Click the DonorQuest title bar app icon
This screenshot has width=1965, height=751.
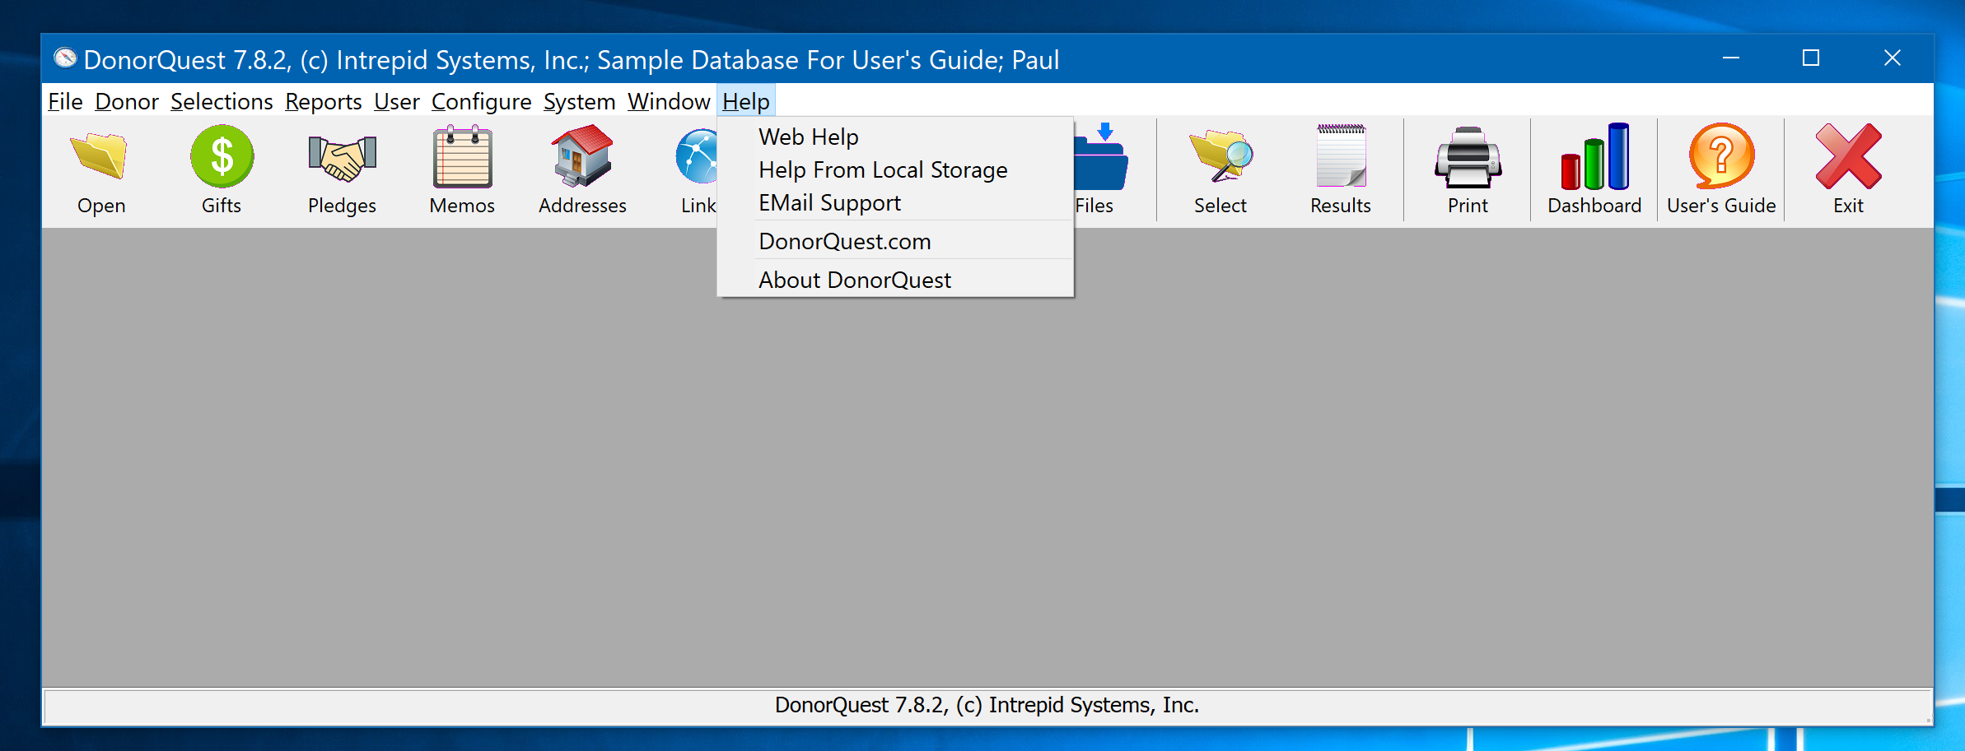coord(65,58)
